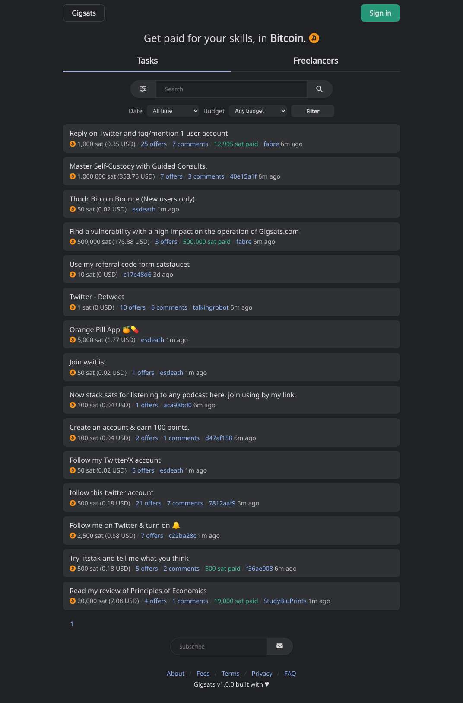Click Bitcoin coin icon on Orange Pill App task

[x=73, y=340]
